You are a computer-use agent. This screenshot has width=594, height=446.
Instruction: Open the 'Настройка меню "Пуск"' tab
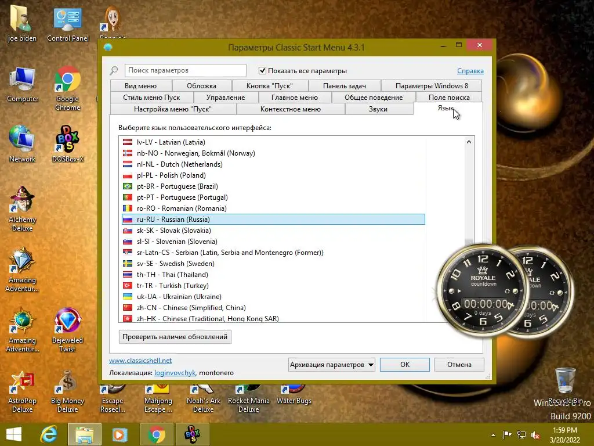(173, 109)
